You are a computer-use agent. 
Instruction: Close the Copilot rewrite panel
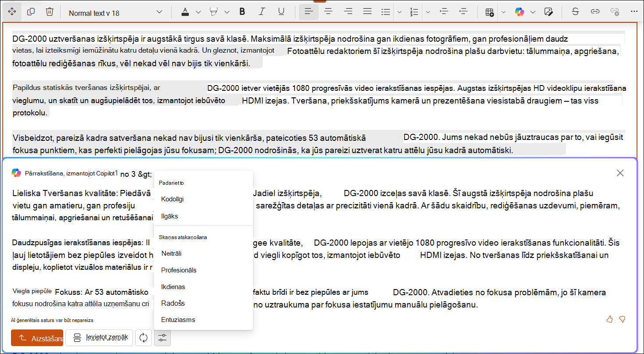pyautogui.click(x=620, y=173)
